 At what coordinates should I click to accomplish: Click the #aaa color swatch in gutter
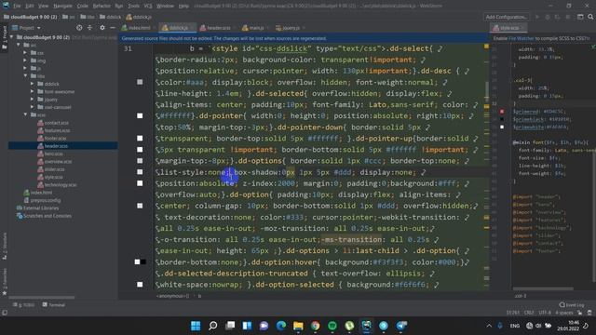[140, 82]
